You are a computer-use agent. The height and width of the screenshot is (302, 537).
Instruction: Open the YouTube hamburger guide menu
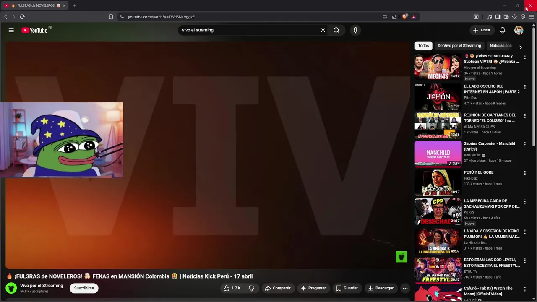click(11, 30)
